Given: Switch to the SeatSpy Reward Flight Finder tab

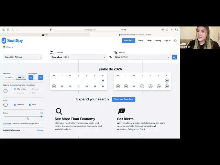Looking at the screenshot, I should pos(135,35).
